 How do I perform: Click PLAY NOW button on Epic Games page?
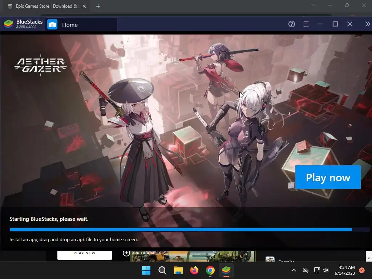[x=84, y=255]
